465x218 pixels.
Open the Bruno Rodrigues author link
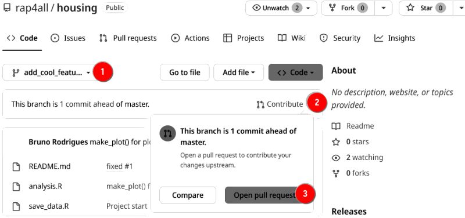pyautogui.click(x=58, y=142)
